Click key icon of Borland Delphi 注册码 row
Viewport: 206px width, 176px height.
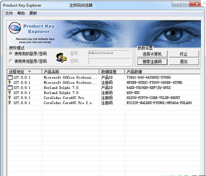click(10, 93)
